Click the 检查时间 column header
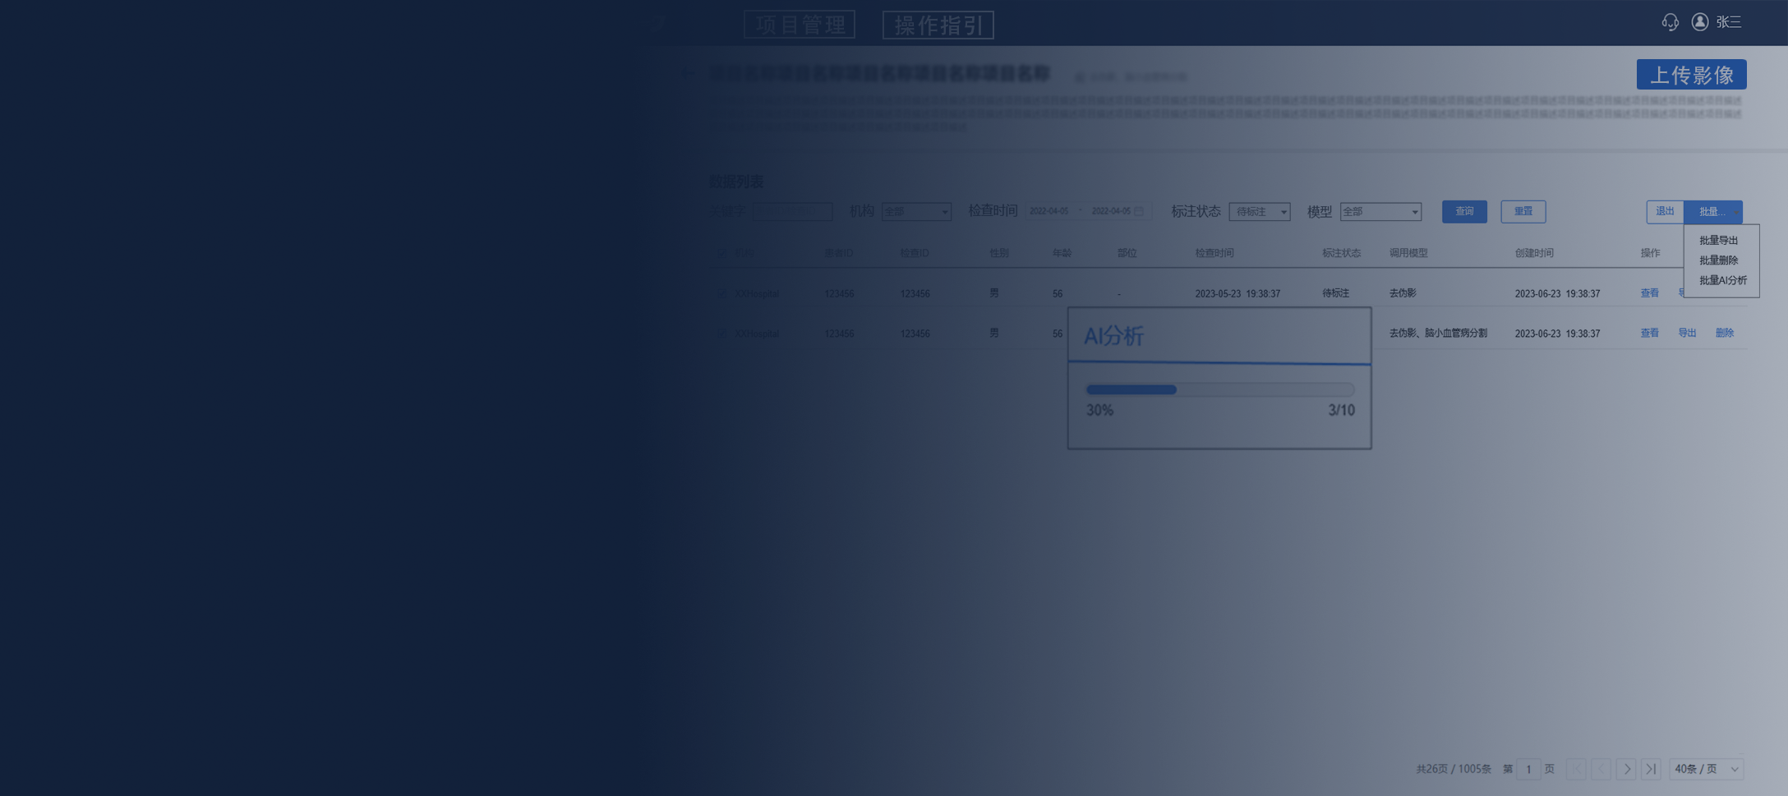This screenshot has height=796, width=1788. pos(1214,253)
